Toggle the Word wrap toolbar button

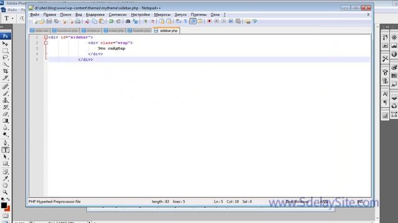point(178,22)
